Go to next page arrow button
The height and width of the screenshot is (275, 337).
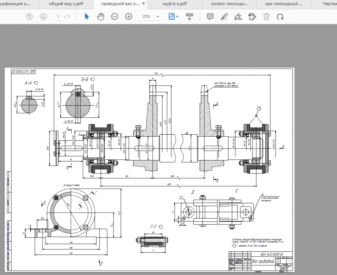(x=43, y=17)
